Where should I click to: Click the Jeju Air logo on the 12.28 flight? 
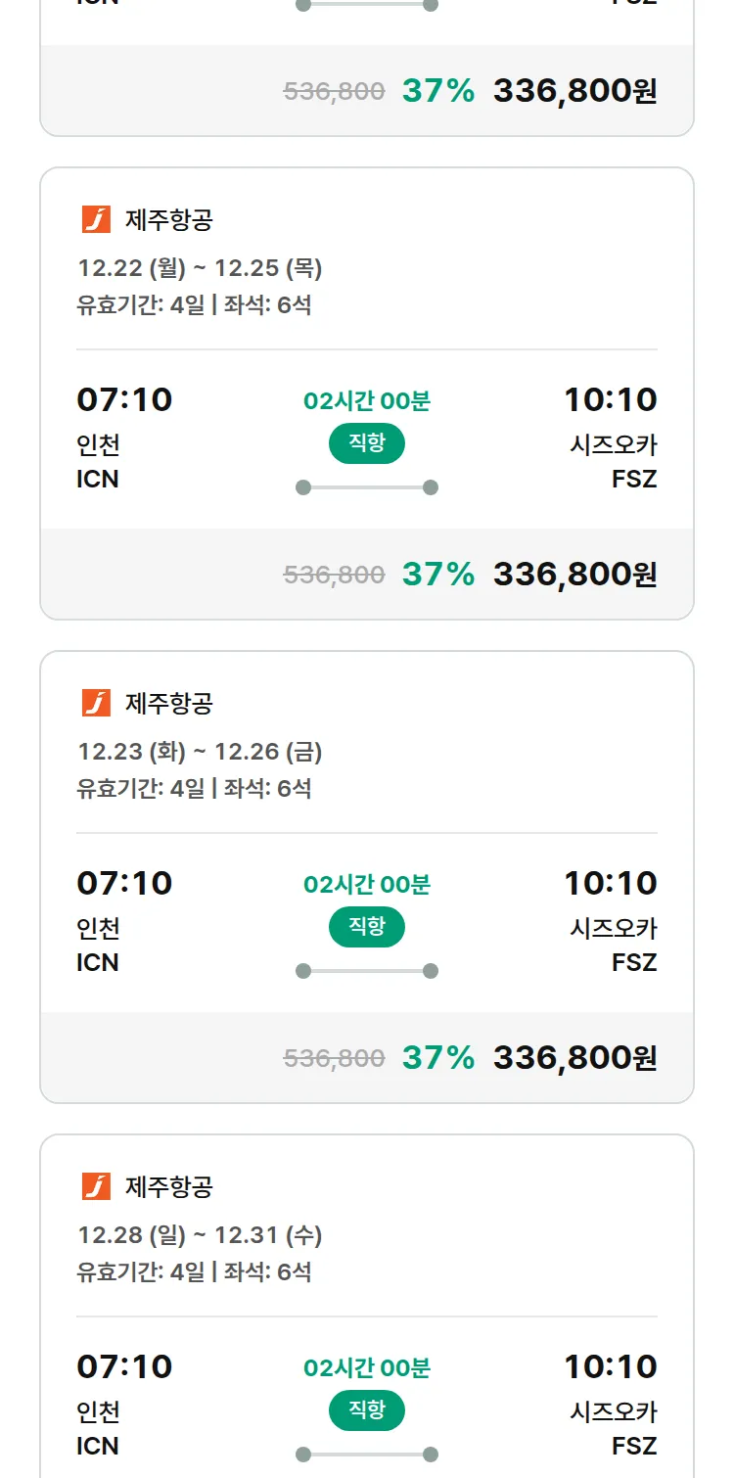pos(96,1187)
